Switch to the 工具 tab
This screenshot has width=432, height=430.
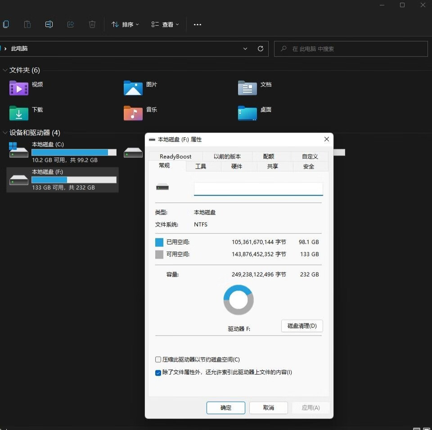201,166
